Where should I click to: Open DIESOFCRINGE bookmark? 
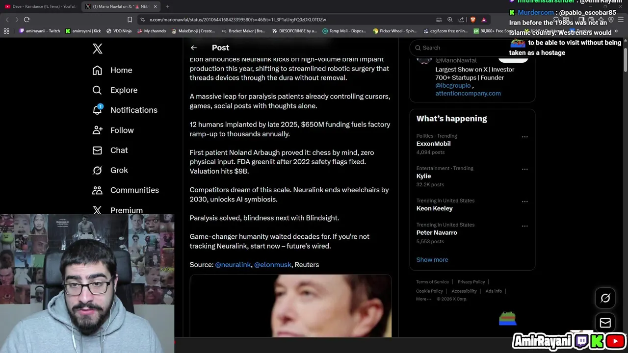pyautogui.click(x=294, y=31)
